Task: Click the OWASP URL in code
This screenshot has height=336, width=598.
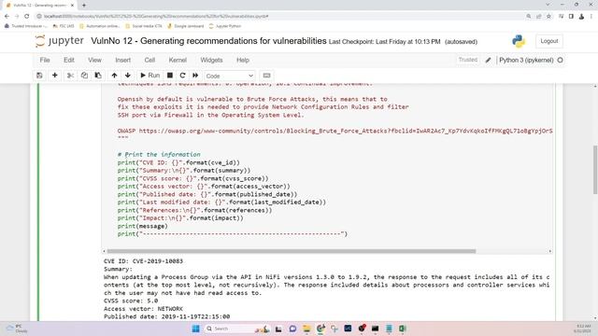Action: (346, 131)
